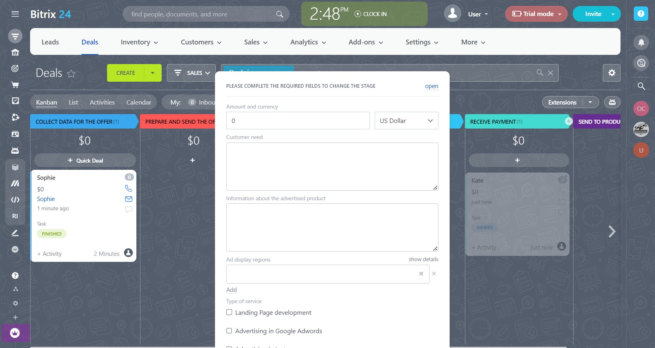Viewport: 655px width, 348px height.
Task: Expand the Sales pipeline selector
Action: click(x=192, y=73)
